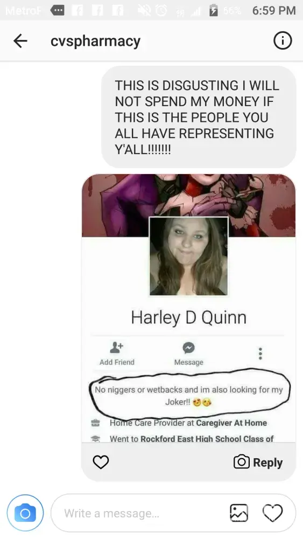Screen dimensions: 303x539
Task: Open the blue camera button
Action: click(x=25, y=513)
